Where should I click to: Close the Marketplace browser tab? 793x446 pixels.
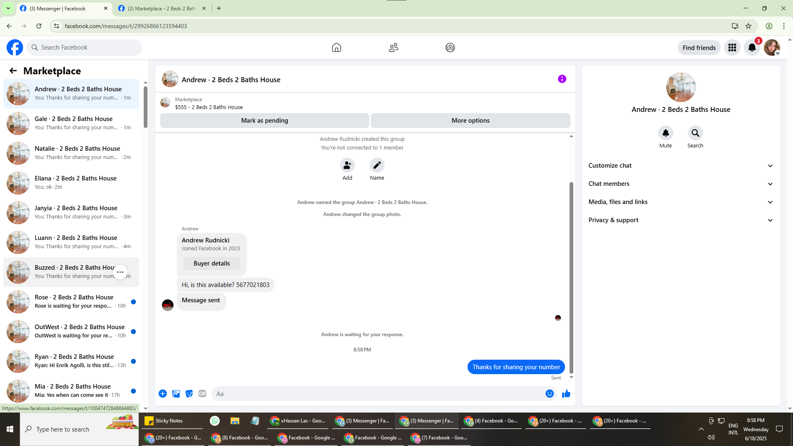click(x=204, y=8)
